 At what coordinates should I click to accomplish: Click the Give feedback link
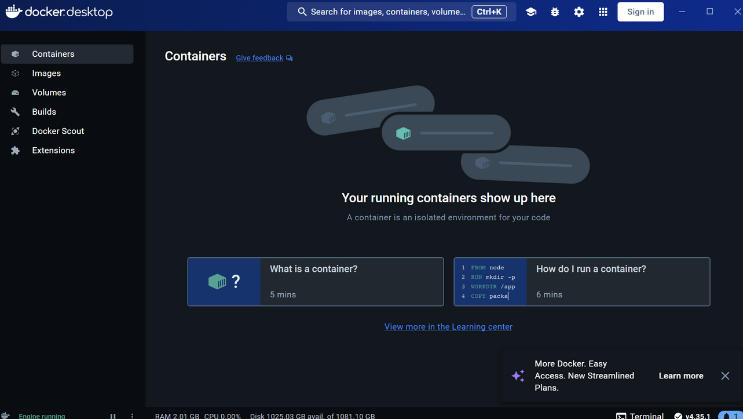click(259, 58)
